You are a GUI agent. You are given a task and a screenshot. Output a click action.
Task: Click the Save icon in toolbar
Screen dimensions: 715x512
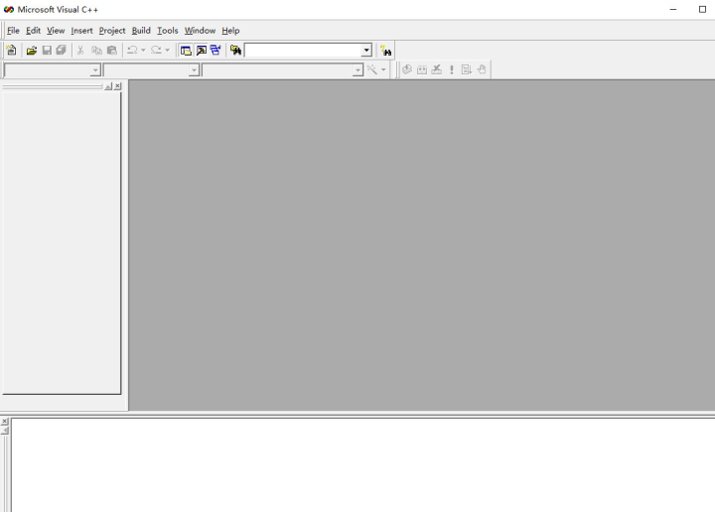pos(47,51)
